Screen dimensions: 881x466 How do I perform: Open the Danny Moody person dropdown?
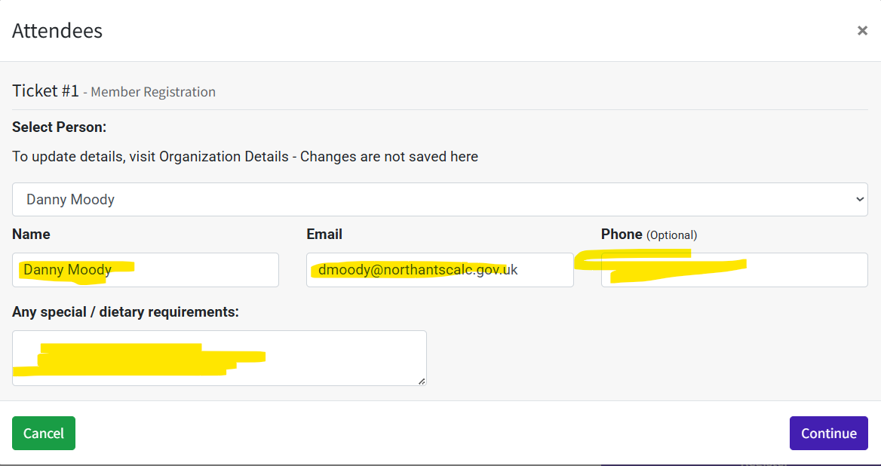440,199
